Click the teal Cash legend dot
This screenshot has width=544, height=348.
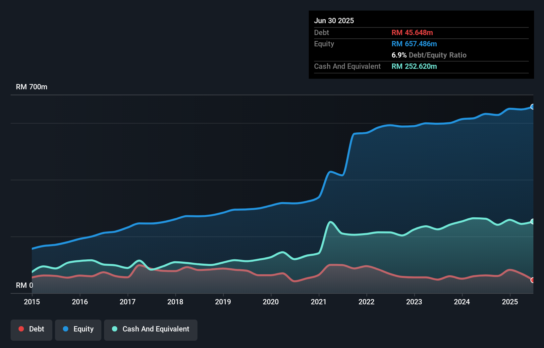tap(115, 329)
